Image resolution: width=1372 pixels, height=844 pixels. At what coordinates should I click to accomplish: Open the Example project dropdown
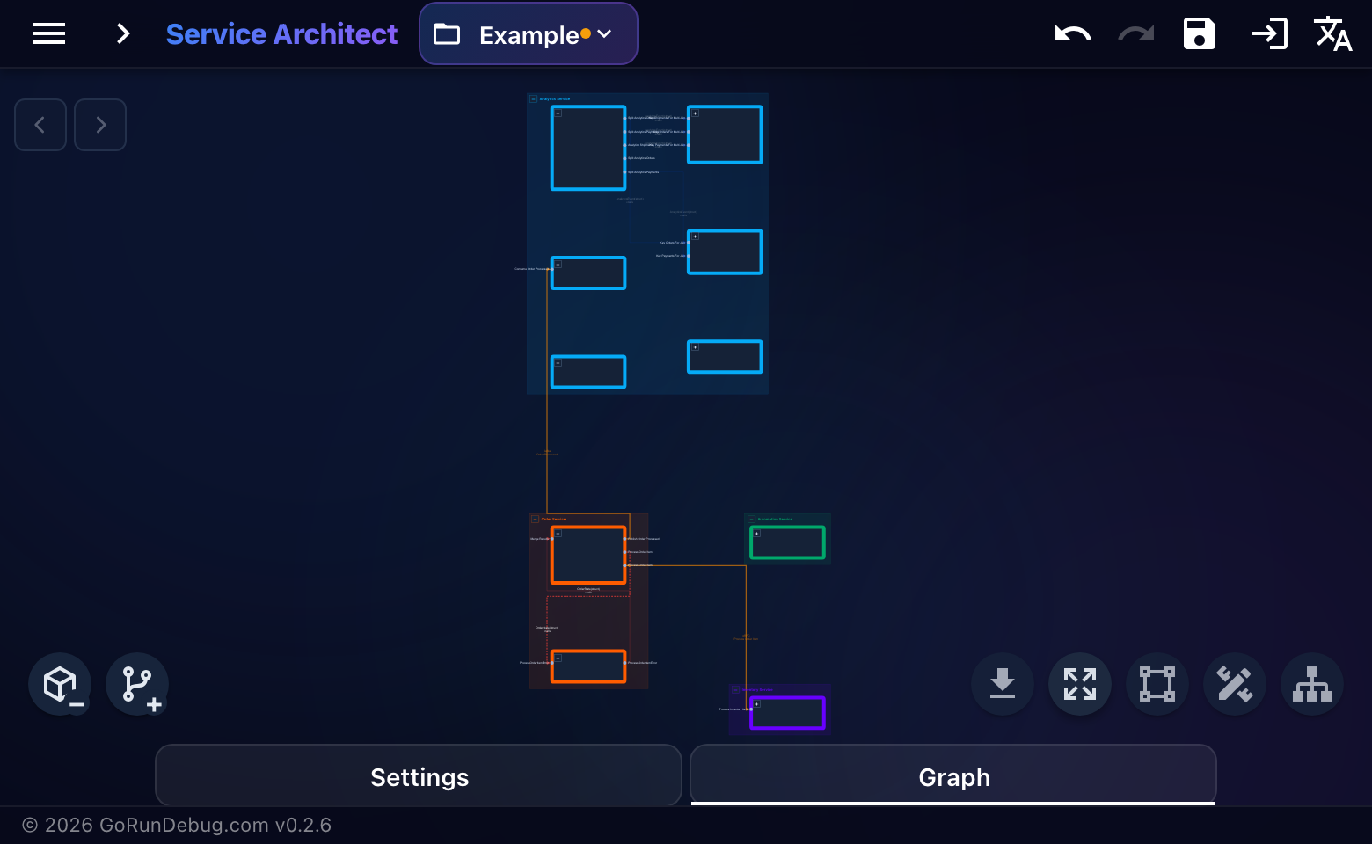tap(529, 33)
